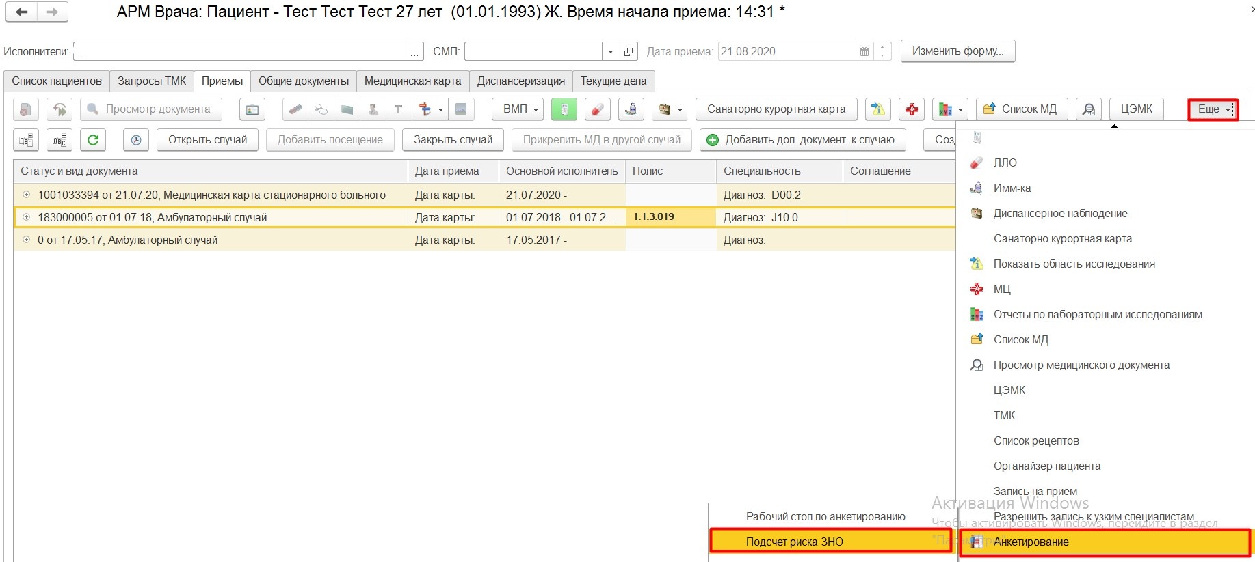
Task: Click the Изменить форму button
Action: coord(957,51)
